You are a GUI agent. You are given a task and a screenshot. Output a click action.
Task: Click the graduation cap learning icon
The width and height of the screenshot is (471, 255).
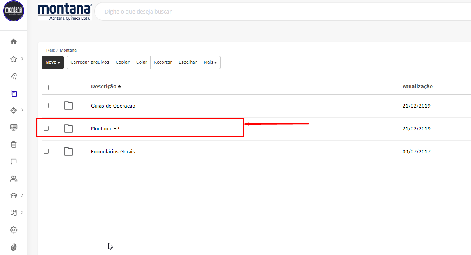[x=14, y=196]
